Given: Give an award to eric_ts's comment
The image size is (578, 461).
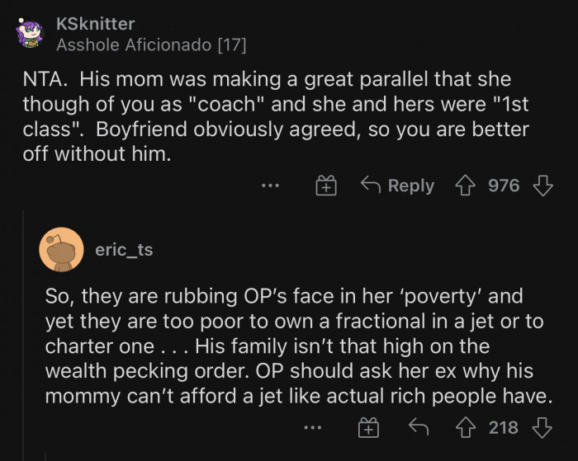Looking at the screenshot, I should click(367, 427).
